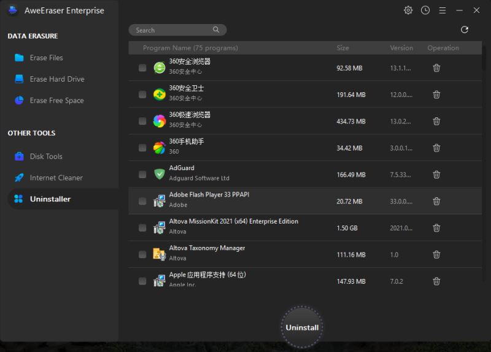Viewport: 491px width, 352px height.
Task: Minimize the AweEraser window
Action: (459, 10)
